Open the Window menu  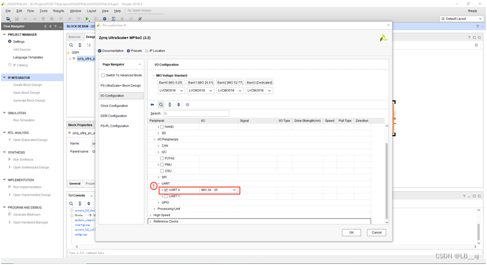coord(76,11)
